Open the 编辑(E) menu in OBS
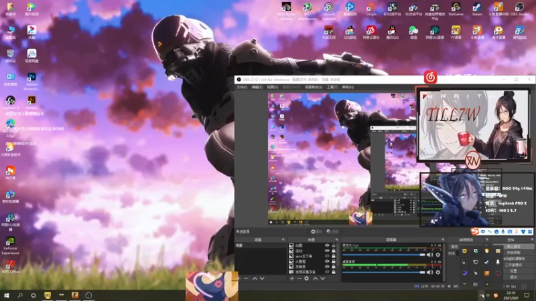The height and width of the screenshot is (301, 536). 257,88
